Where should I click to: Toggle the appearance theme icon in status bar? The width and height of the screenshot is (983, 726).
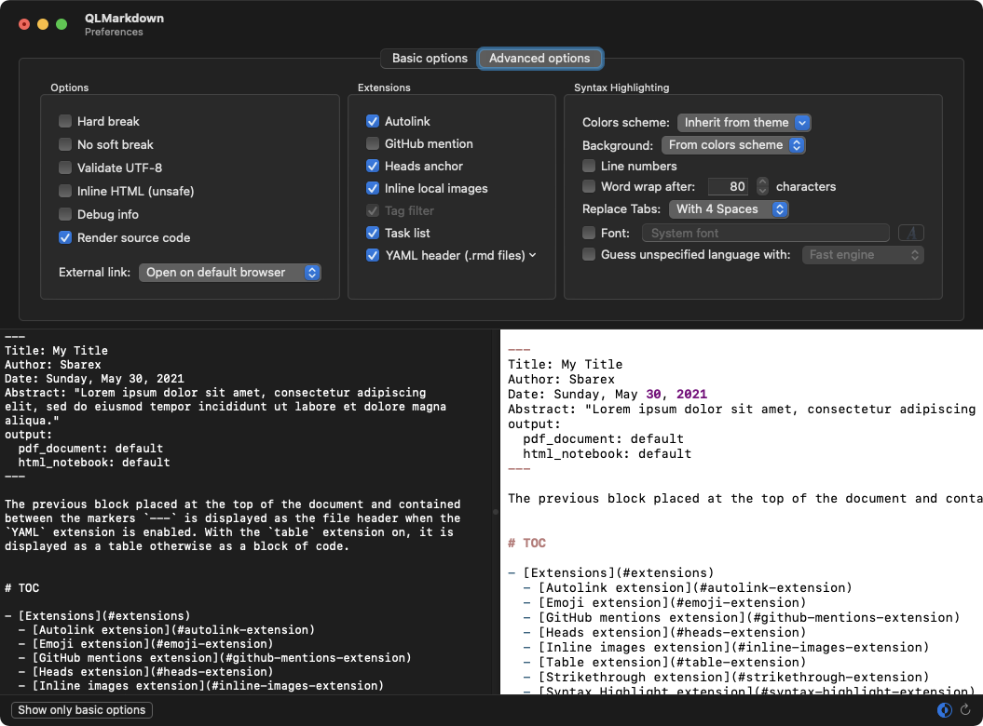pyautogui.click(x=944, y=710)
